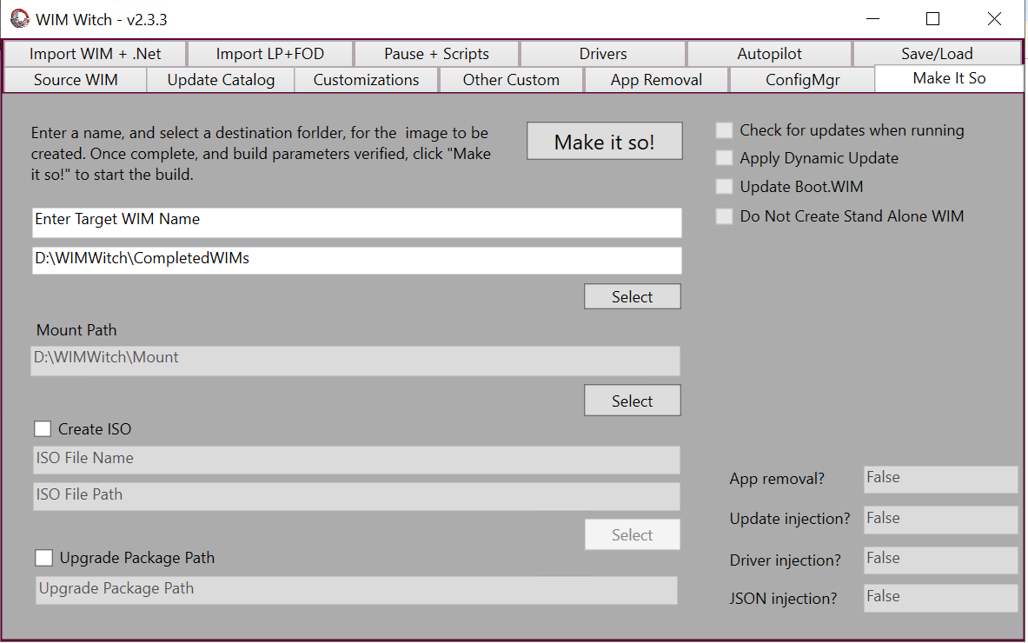Image resolution: width=1028 pixels, height=643 pixels.
Task: Enable the Create ISO checkbox
Action: [43, 428]
